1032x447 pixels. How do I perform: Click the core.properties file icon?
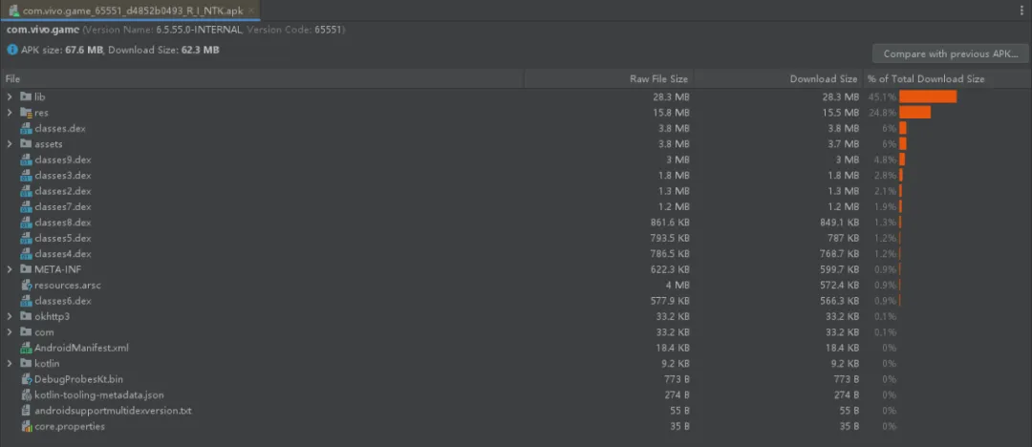[x=26, y=427]
